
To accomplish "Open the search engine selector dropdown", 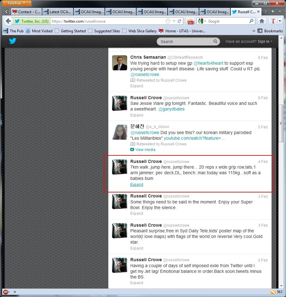I will coord(202,21).
